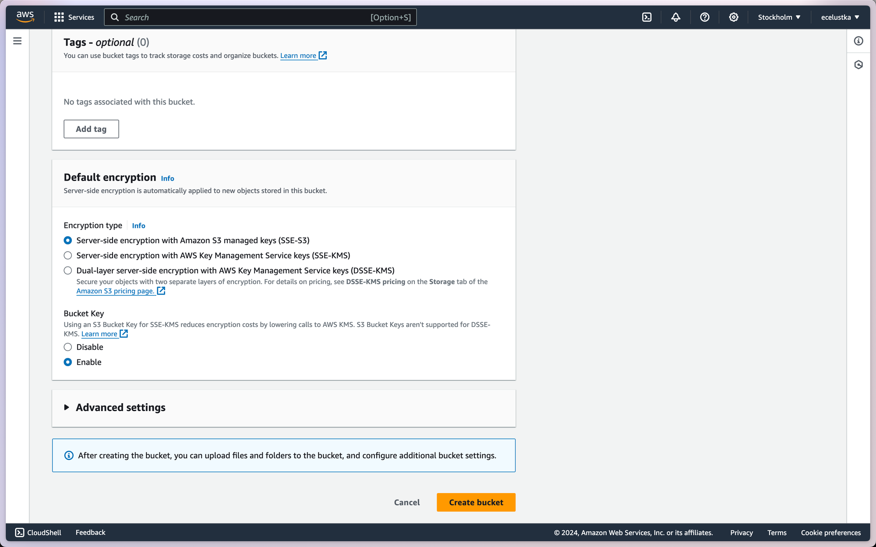The image size is (876, 547).
Task: Click the Cancel button
Action: (x=406, y=502)
